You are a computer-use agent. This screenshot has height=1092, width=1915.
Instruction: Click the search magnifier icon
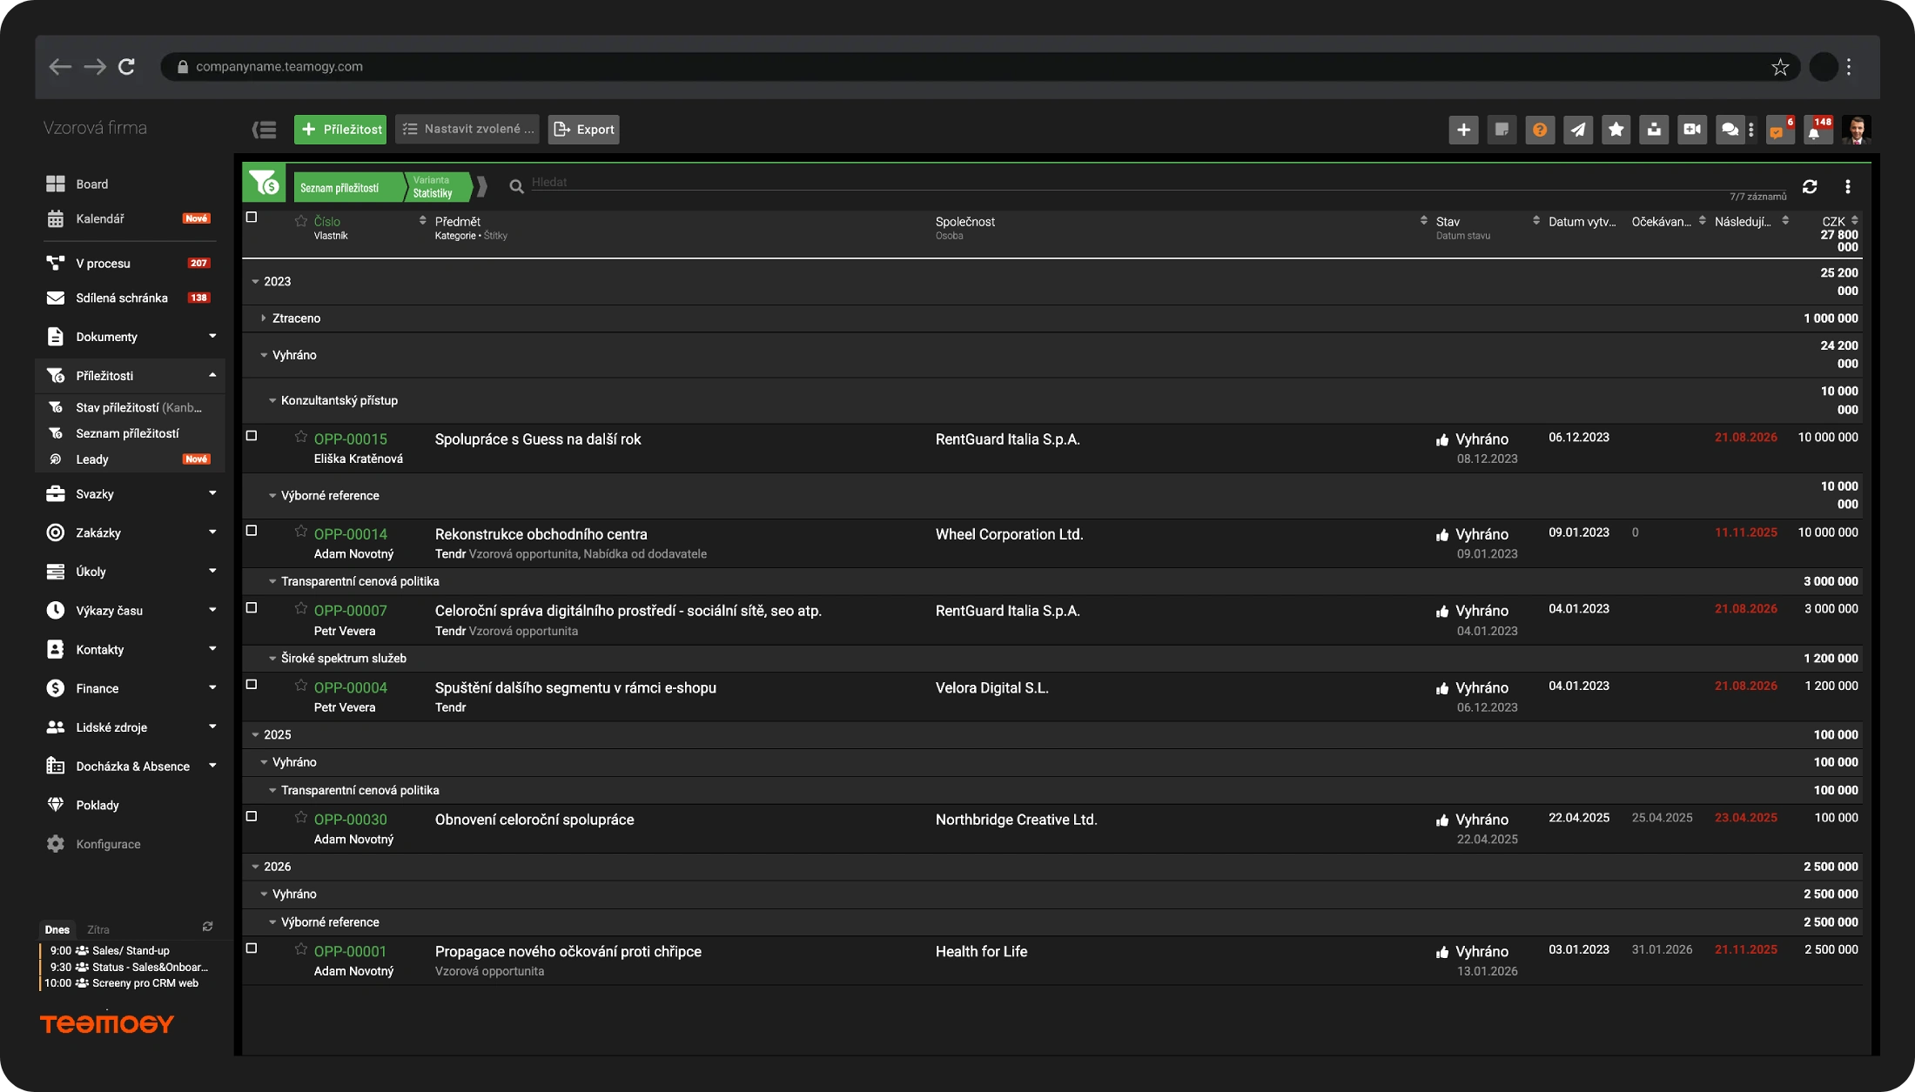point(516,186)
